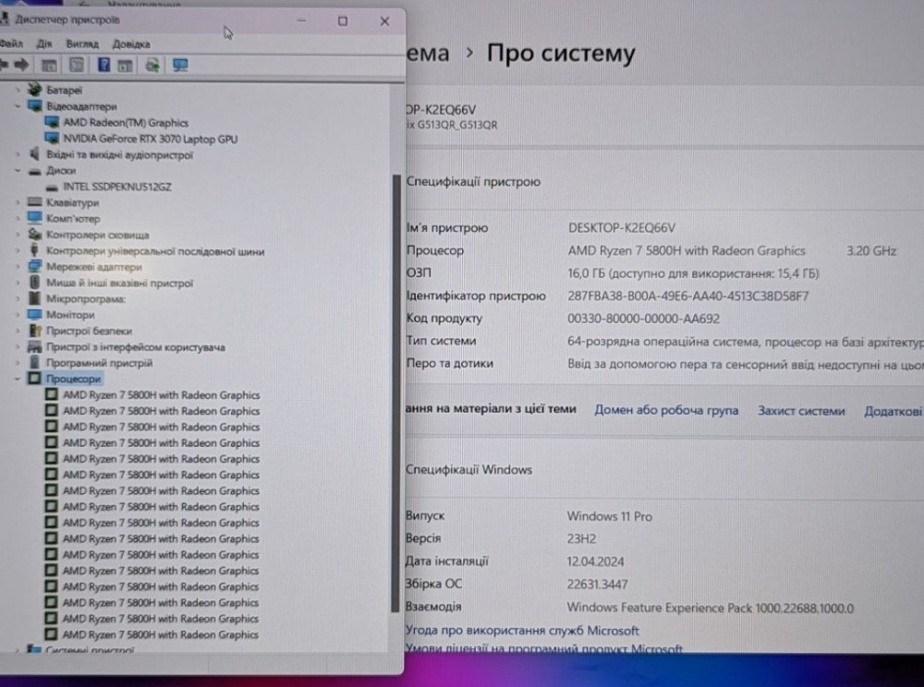
Task: Collapse the Відеоадаптери category
Action: (18, 106)
